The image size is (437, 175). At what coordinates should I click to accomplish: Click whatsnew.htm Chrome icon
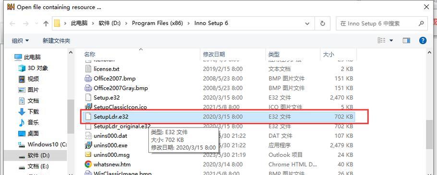tap(88, 164)
